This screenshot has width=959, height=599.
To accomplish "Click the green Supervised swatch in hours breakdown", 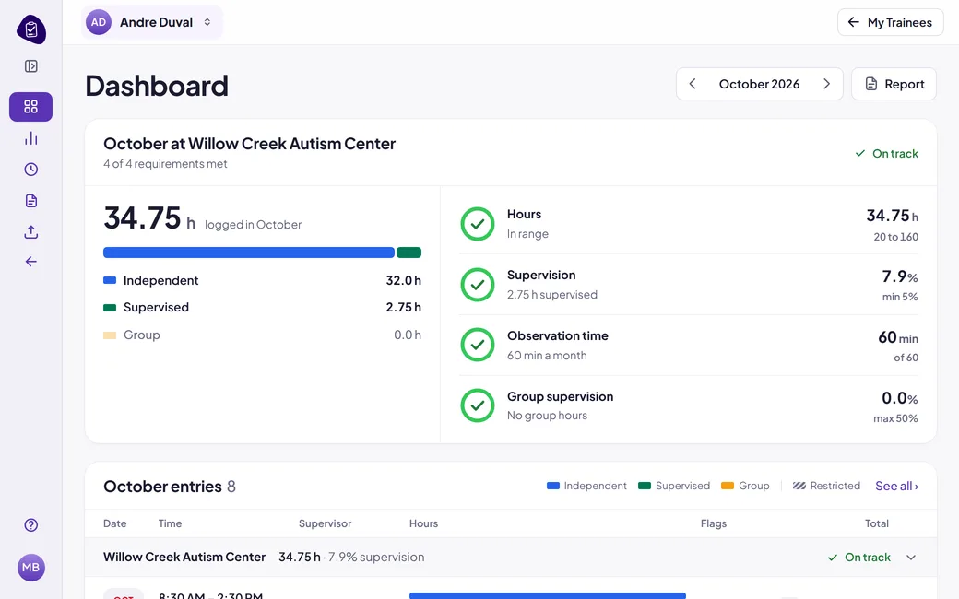I will click(x=110, y=308).
